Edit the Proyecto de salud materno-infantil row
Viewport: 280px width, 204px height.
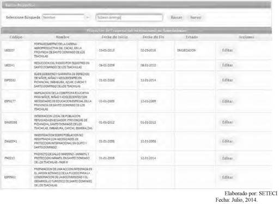(x=227, y=158)
